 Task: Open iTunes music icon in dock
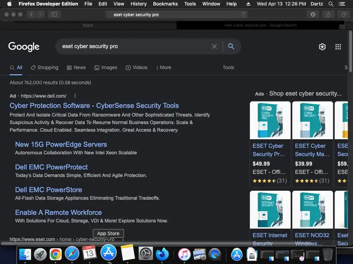184,254
